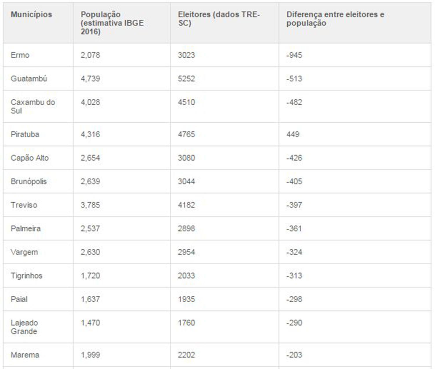
Task: Select the Capão Alto row
Action: coord(217,158)
